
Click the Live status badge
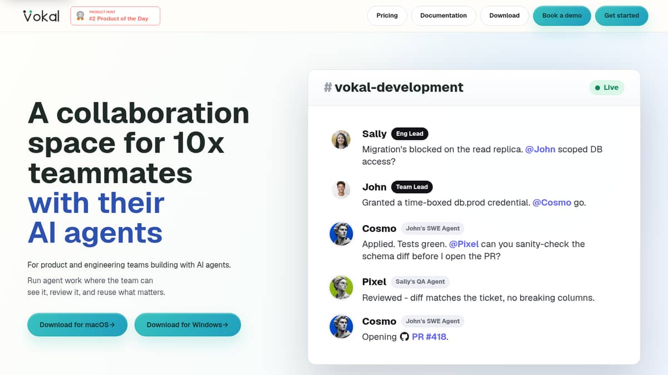tap(607, 87)
